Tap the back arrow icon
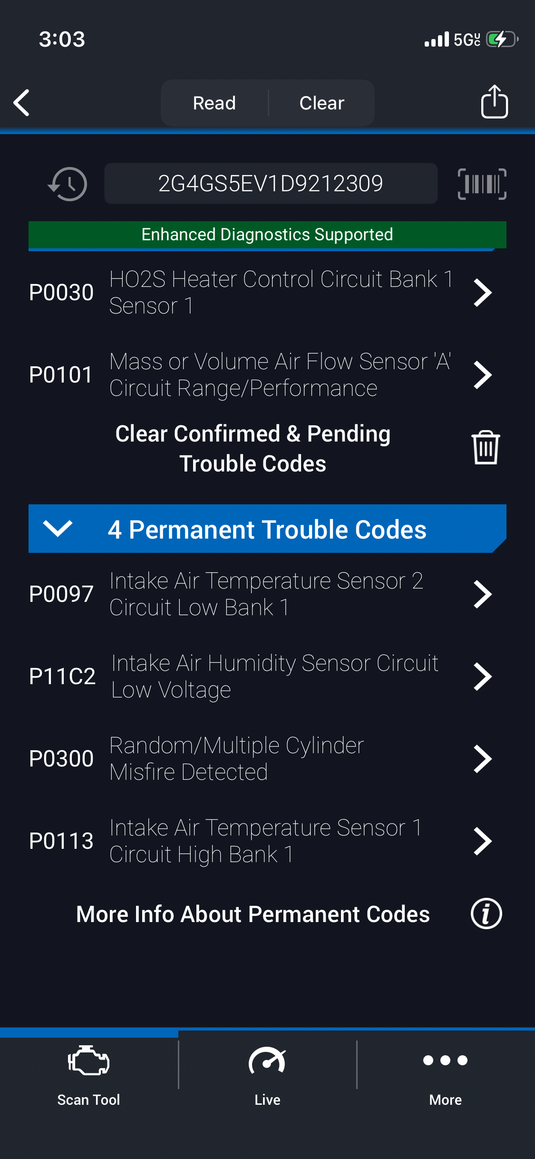The image size is (535, 1159). 22,102
